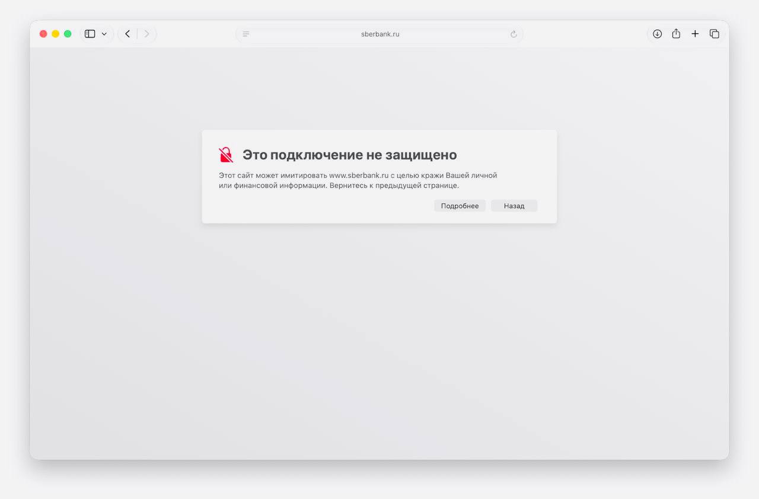Reload the page
Viewport: 759px width, 499px height.
click(514, 34)
